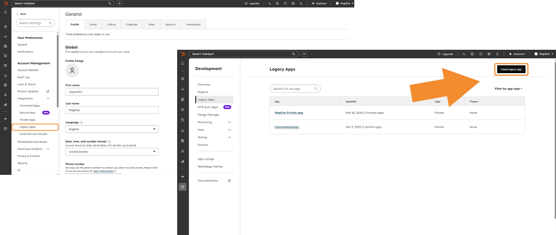
Task: Open the settings gear icon in top bar
Action: click(x=489, y=54)
